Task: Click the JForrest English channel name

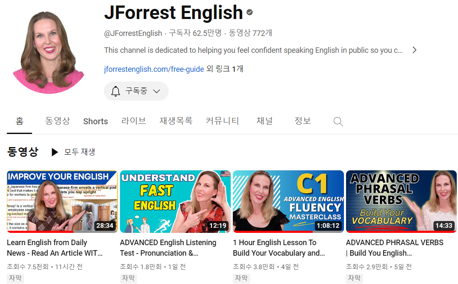Action: tap(174, 12)
